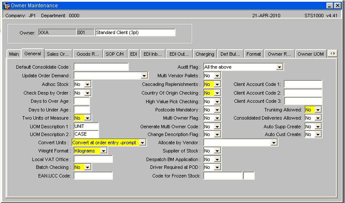Screen dimensions: 345x203
Task: Click the small field after Code for Frozen Stock
Action: (249, 176)
